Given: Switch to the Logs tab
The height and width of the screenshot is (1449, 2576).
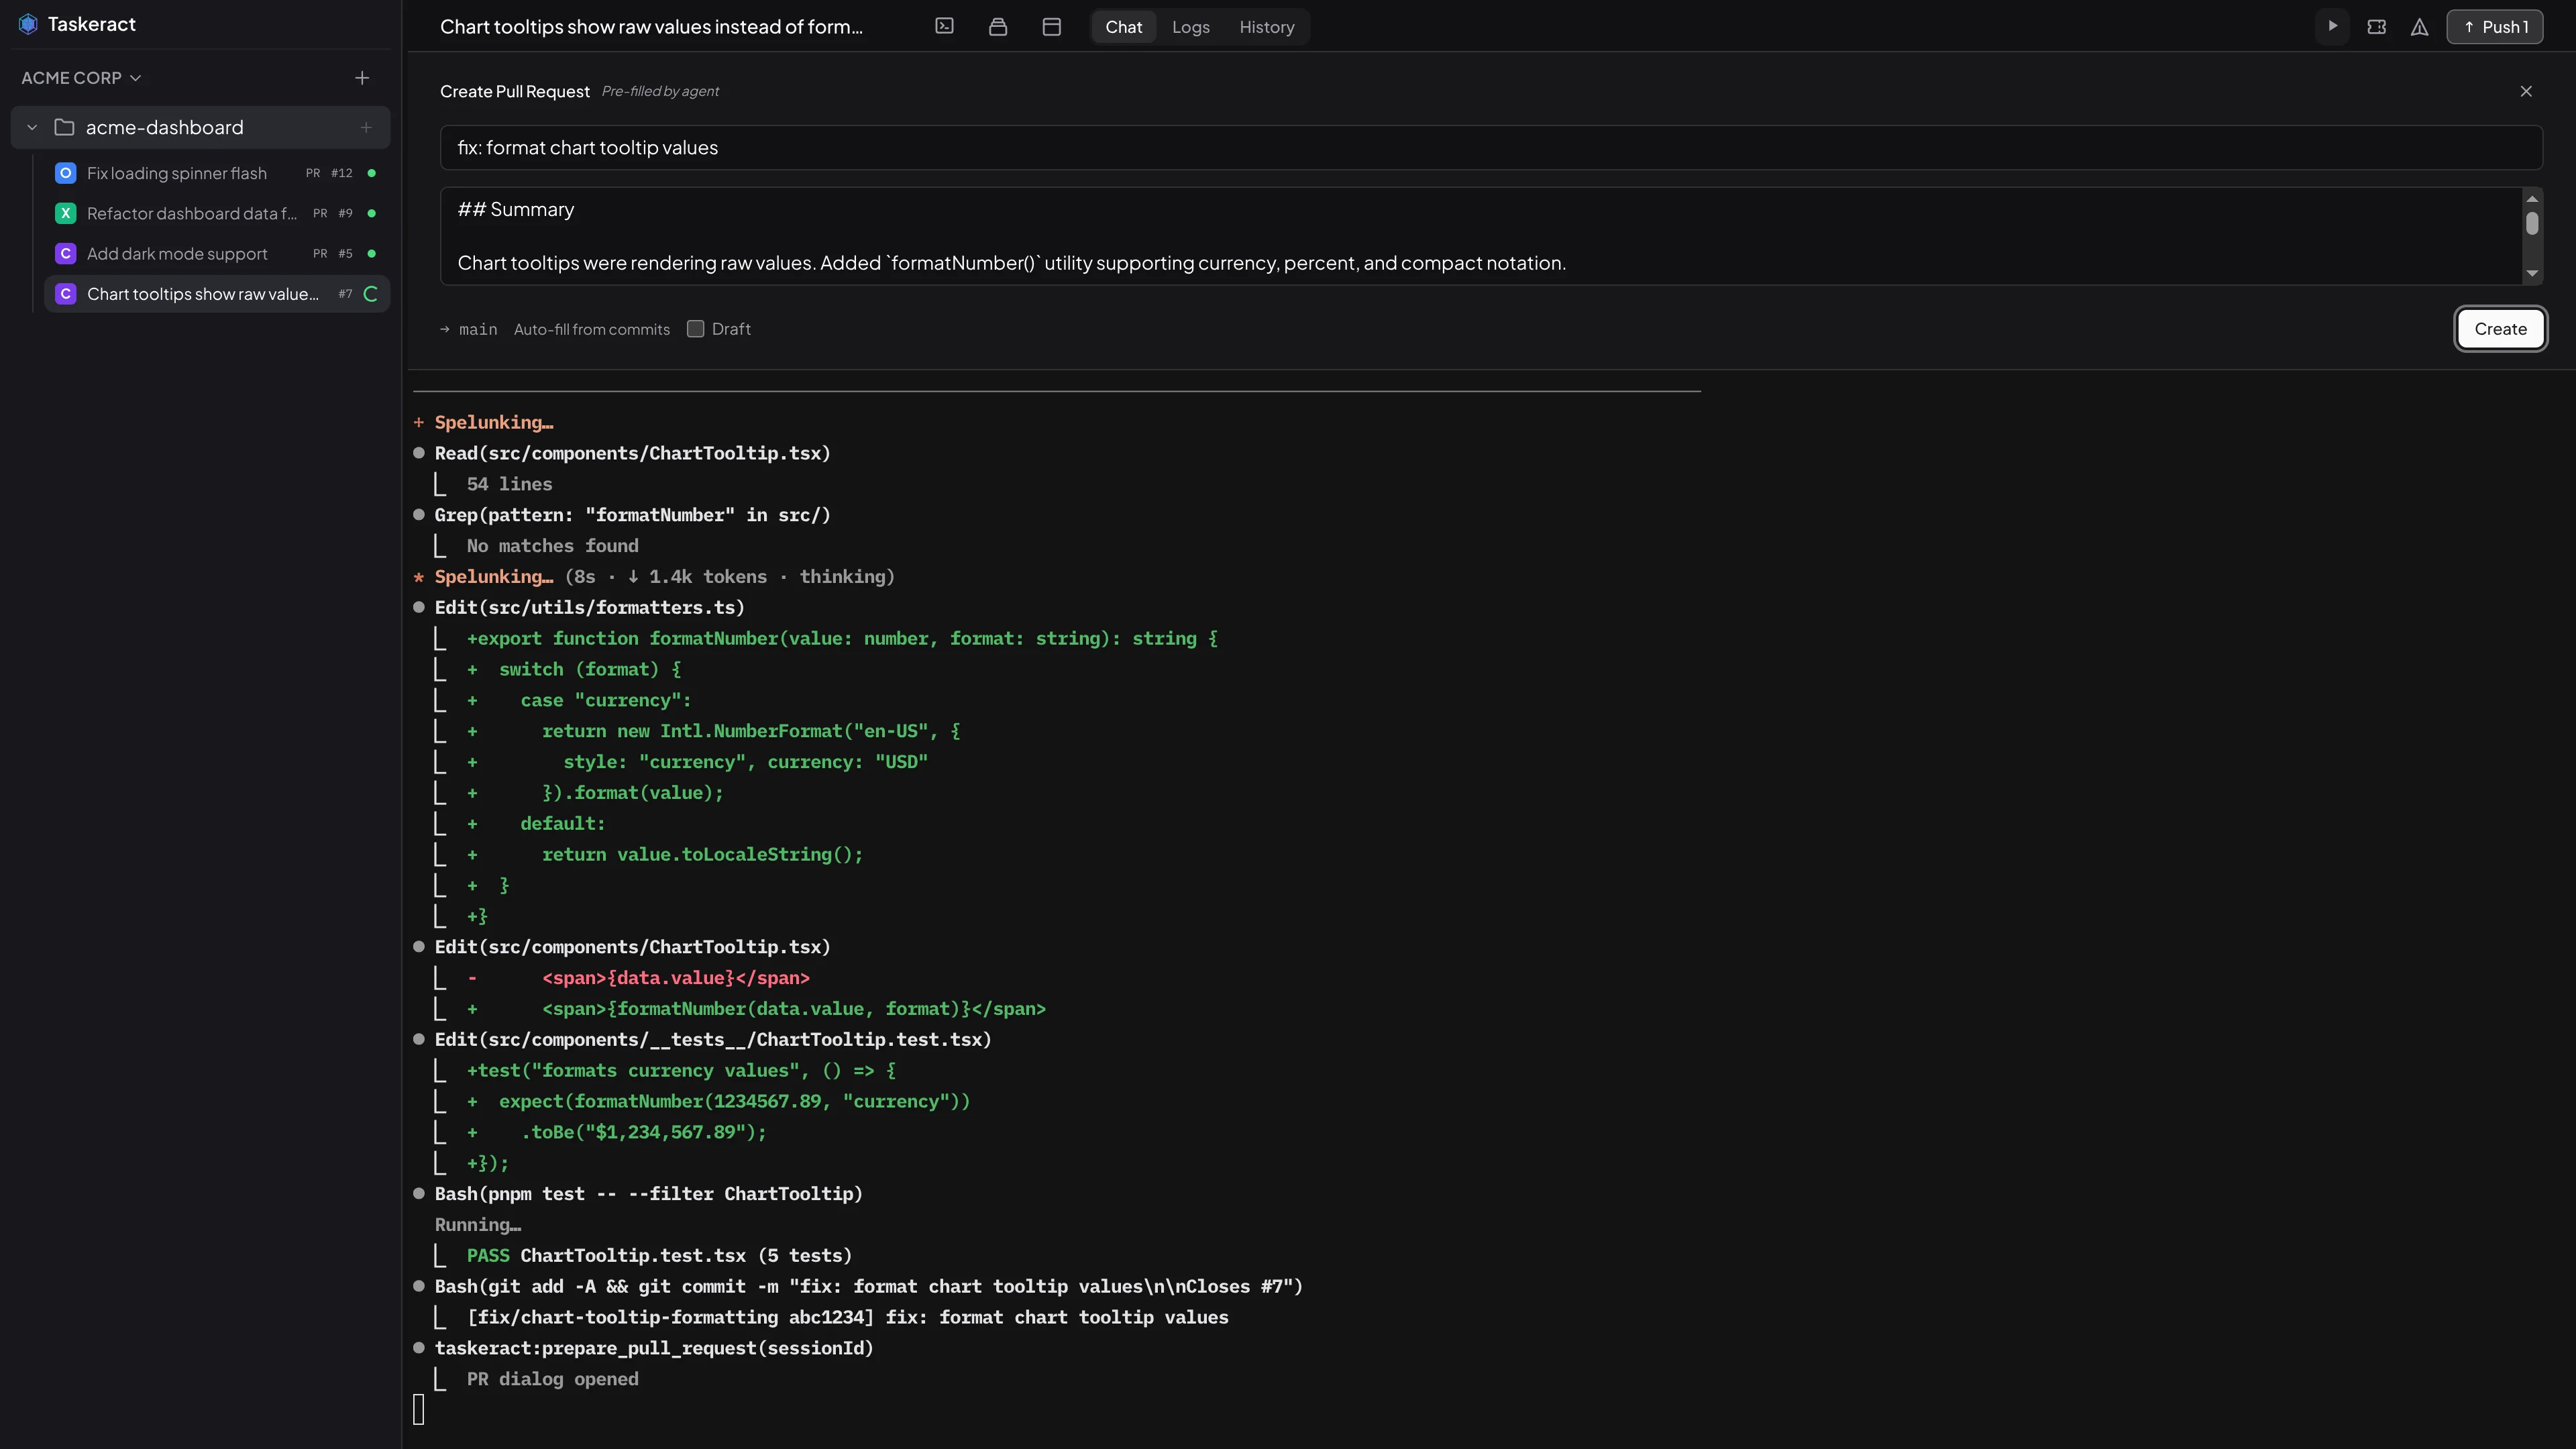Looking at the screenshot, I should click(1190, 27).
